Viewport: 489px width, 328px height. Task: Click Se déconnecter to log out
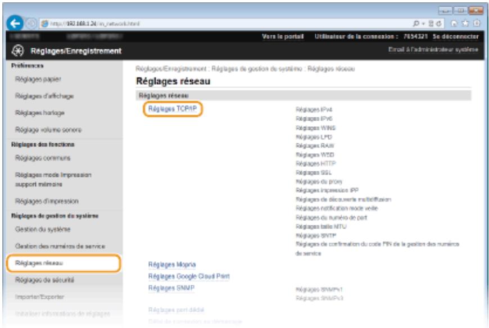[x=456, y=37]
